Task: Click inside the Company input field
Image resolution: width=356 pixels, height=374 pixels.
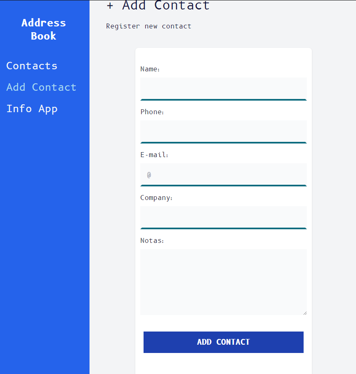Action: [223, 217]
